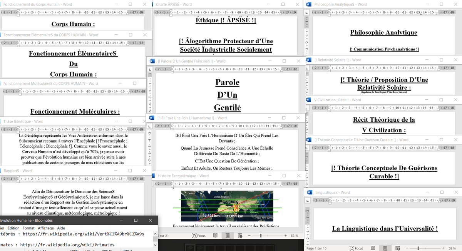Click 'Gentilé' word in Parole window
Screen dimensions: 462x251
227,108
